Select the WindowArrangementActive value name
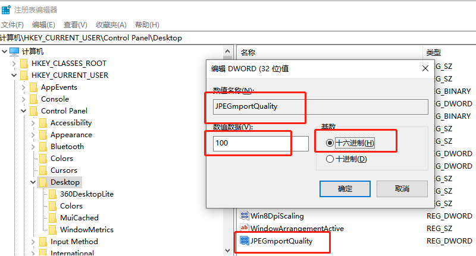The width and height of the screenshot is (476, 256). pos(297,229)
